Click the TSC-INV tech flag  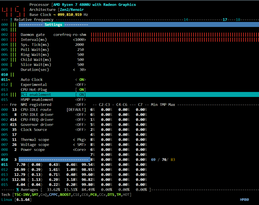click(x=22, y=195)
